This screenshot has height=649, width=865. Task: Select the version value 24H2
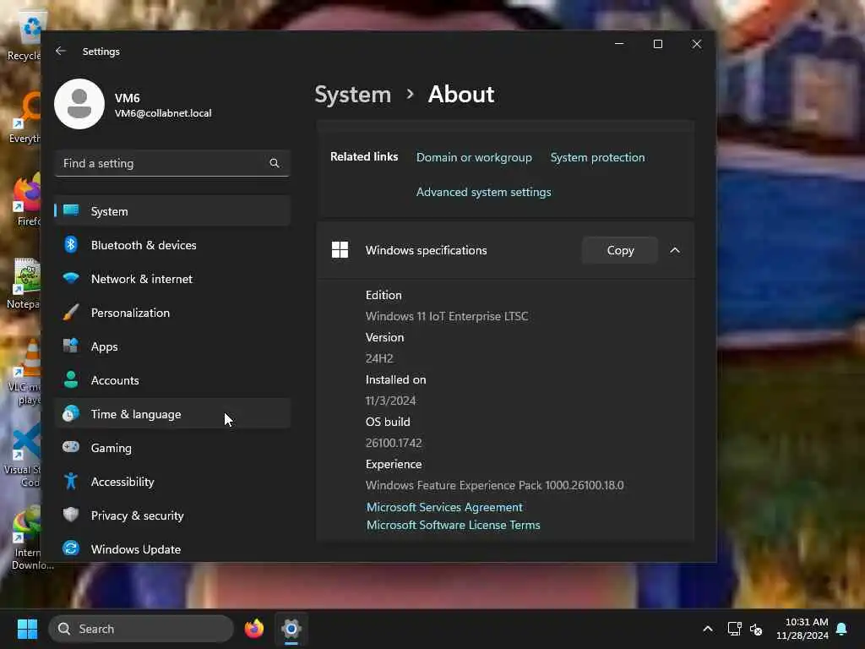pos(379,358)
